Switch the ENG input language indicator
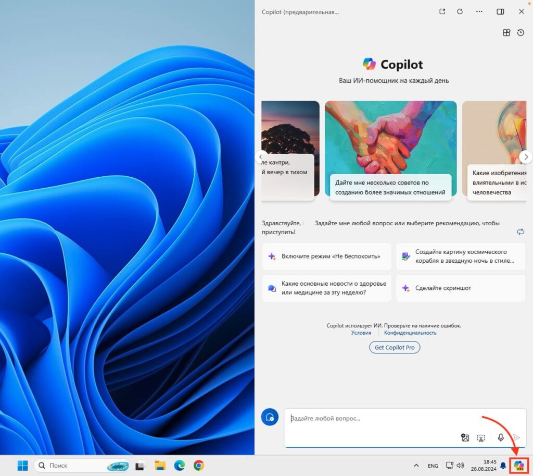 pos(433,466)
